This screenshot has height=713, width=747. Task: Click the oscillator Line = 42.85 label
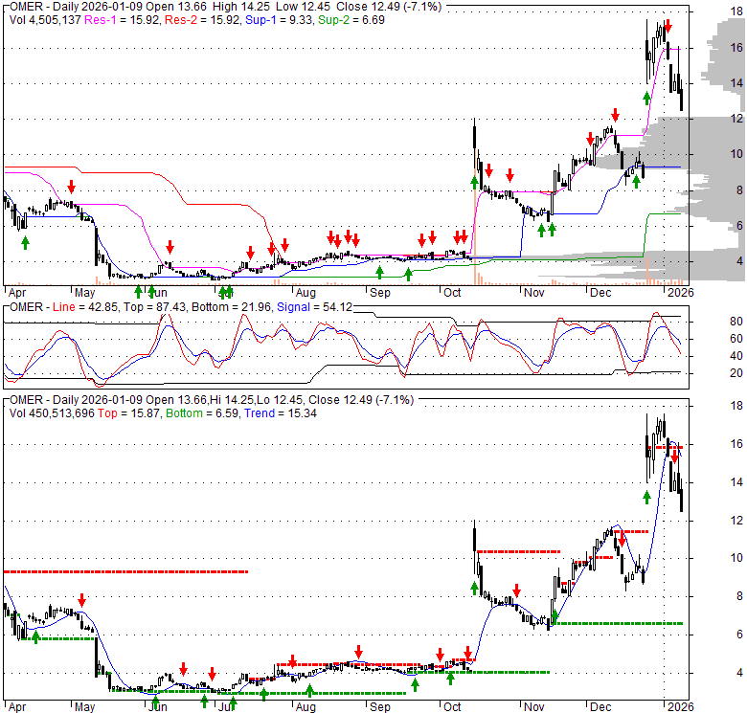[85, 307]
